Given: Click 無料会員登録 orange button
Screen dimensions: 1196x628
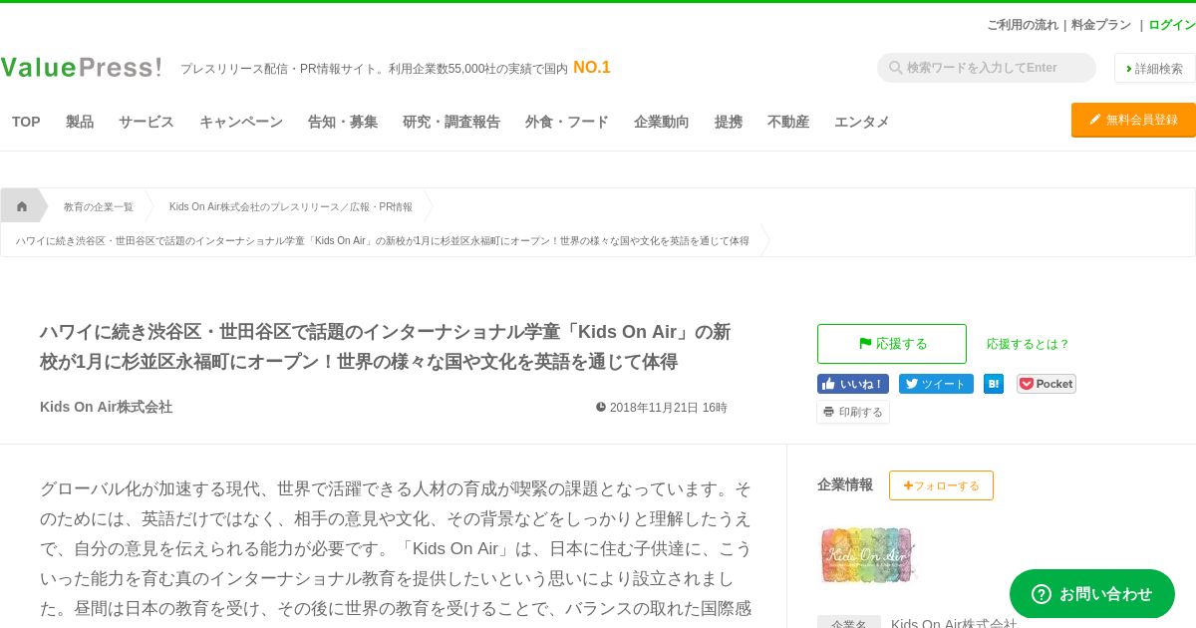Looking at the screenshot, I should tap(1133, 120).
